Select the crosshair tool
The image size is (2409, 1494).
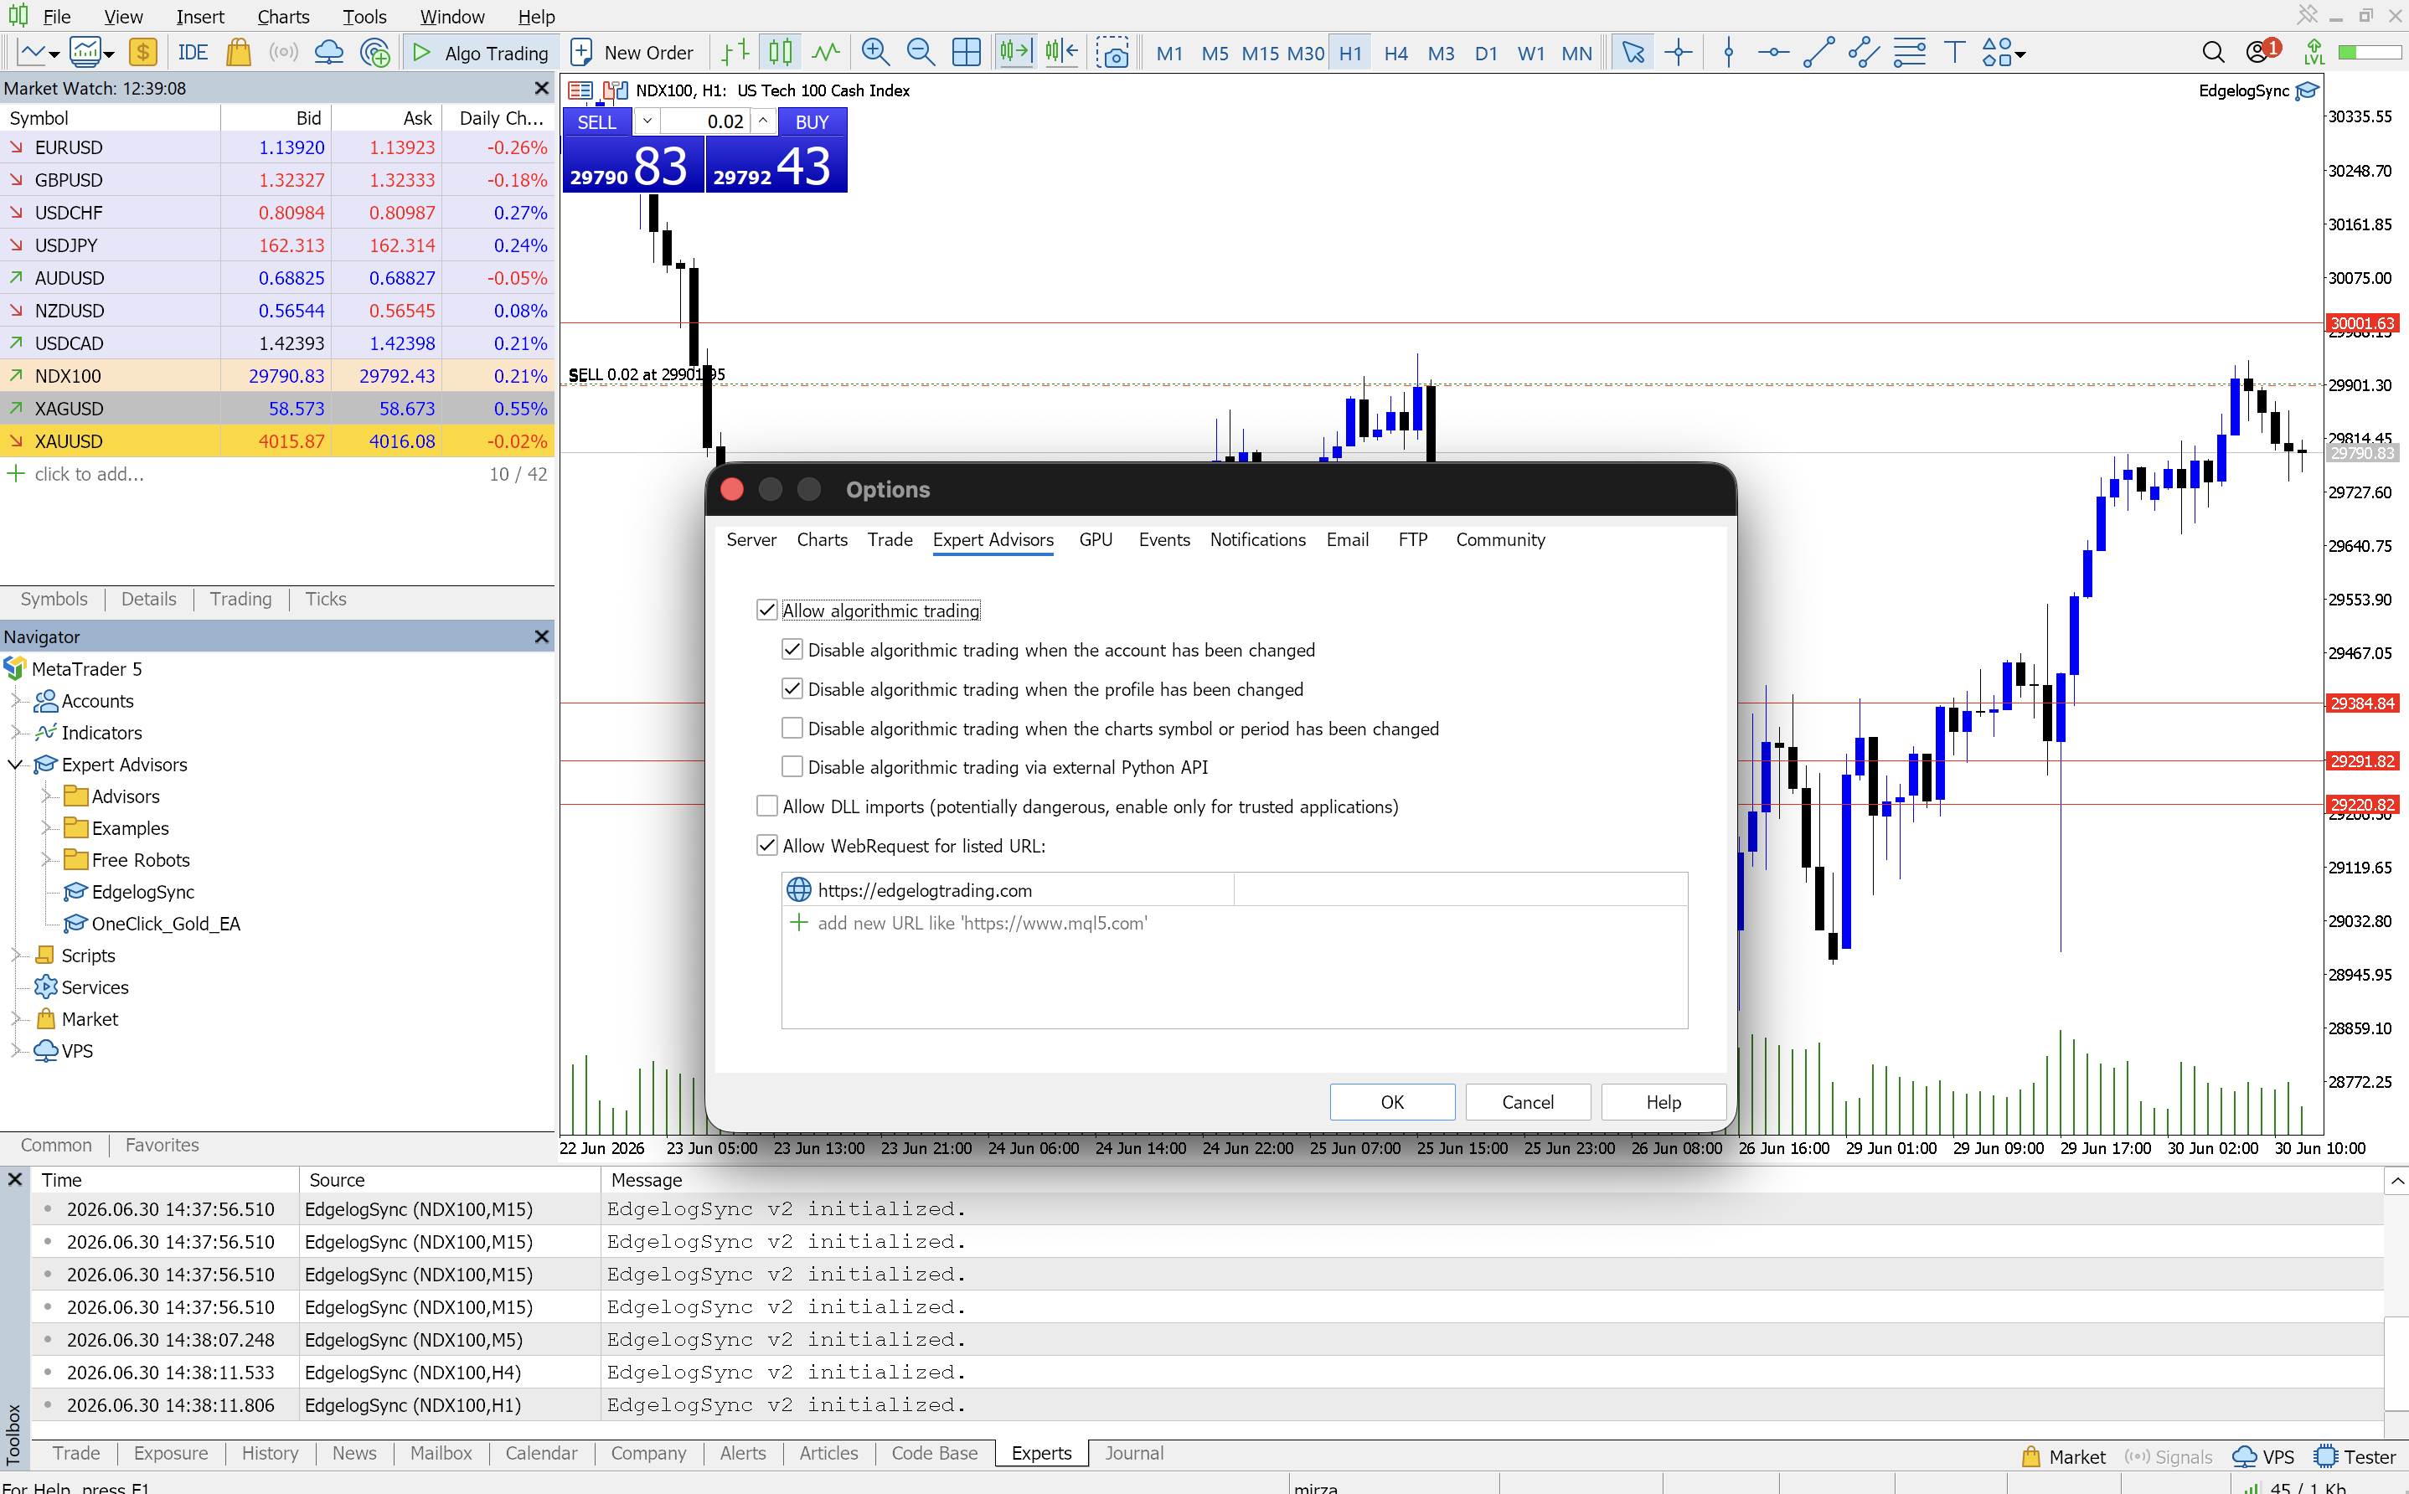pos(1679,53)
